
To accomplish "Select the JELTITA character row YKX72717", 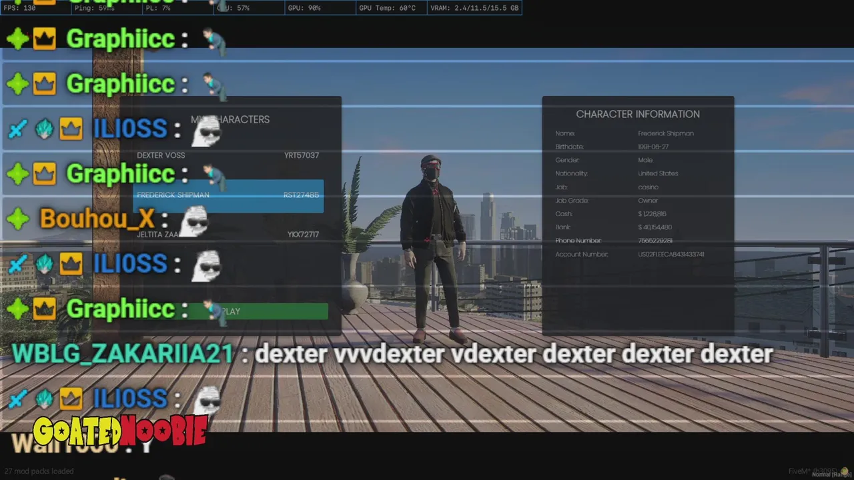I will click(228, 235).
